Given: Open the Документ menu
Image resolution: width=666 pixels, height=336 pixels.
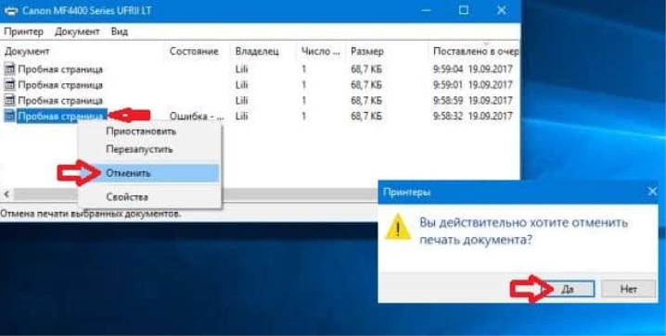Looking at the screenshot, I should click(77, 31).
